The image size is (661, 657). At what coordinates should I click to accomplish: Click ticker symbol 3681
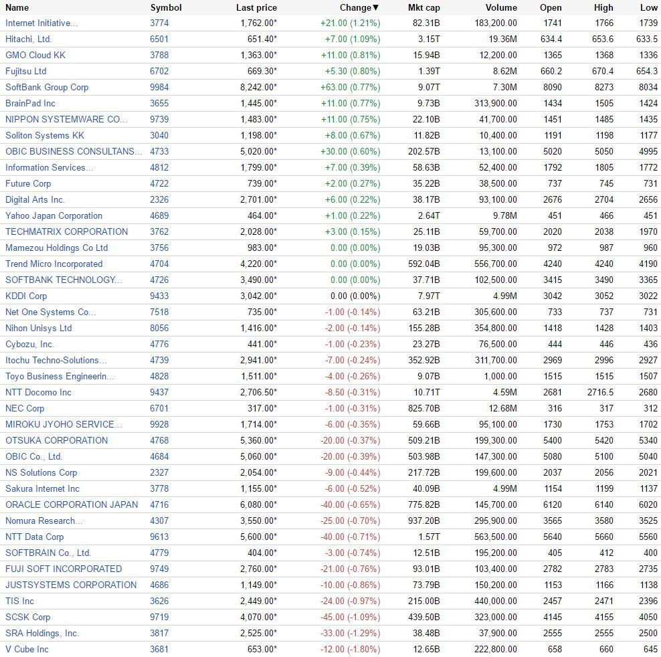(x=159, y=649)
